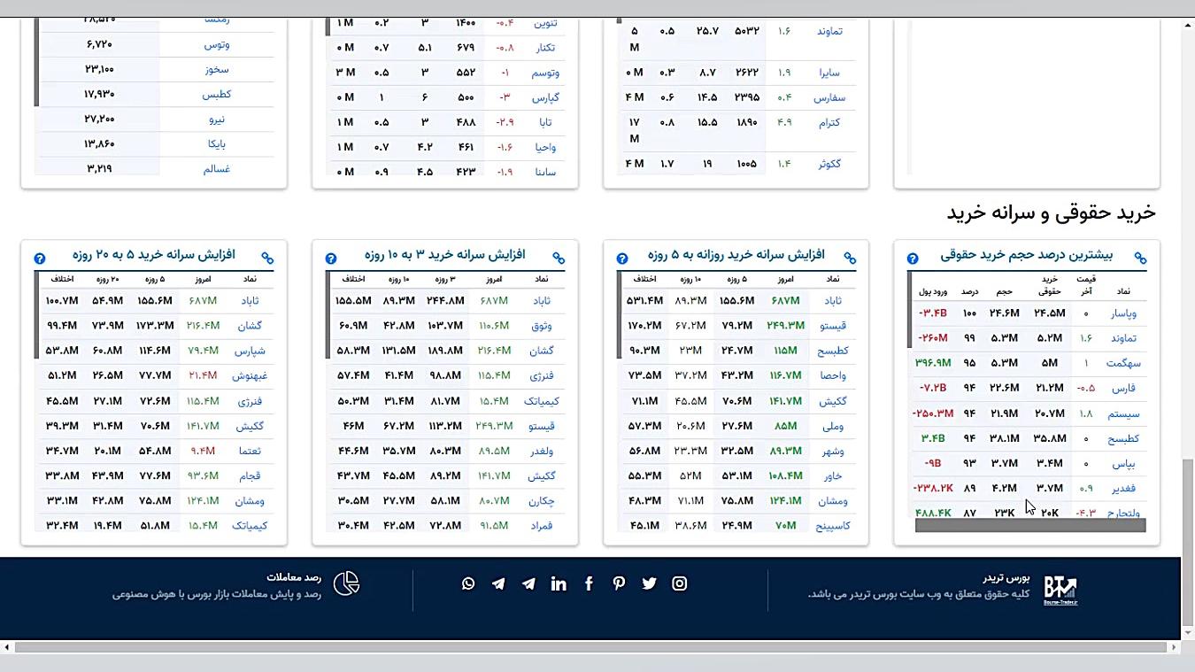This screenshot has width=1195, height=672.
Task: Open the WhatsApp icon in the footer
Action: pos(468,583)
